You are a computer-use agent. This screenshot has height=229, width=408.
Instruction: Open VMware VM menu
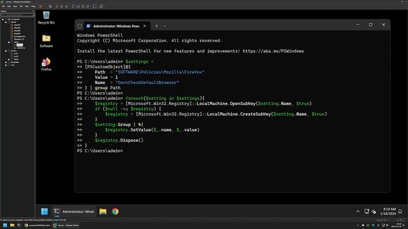pyautogui.click(x=21, y=6)
